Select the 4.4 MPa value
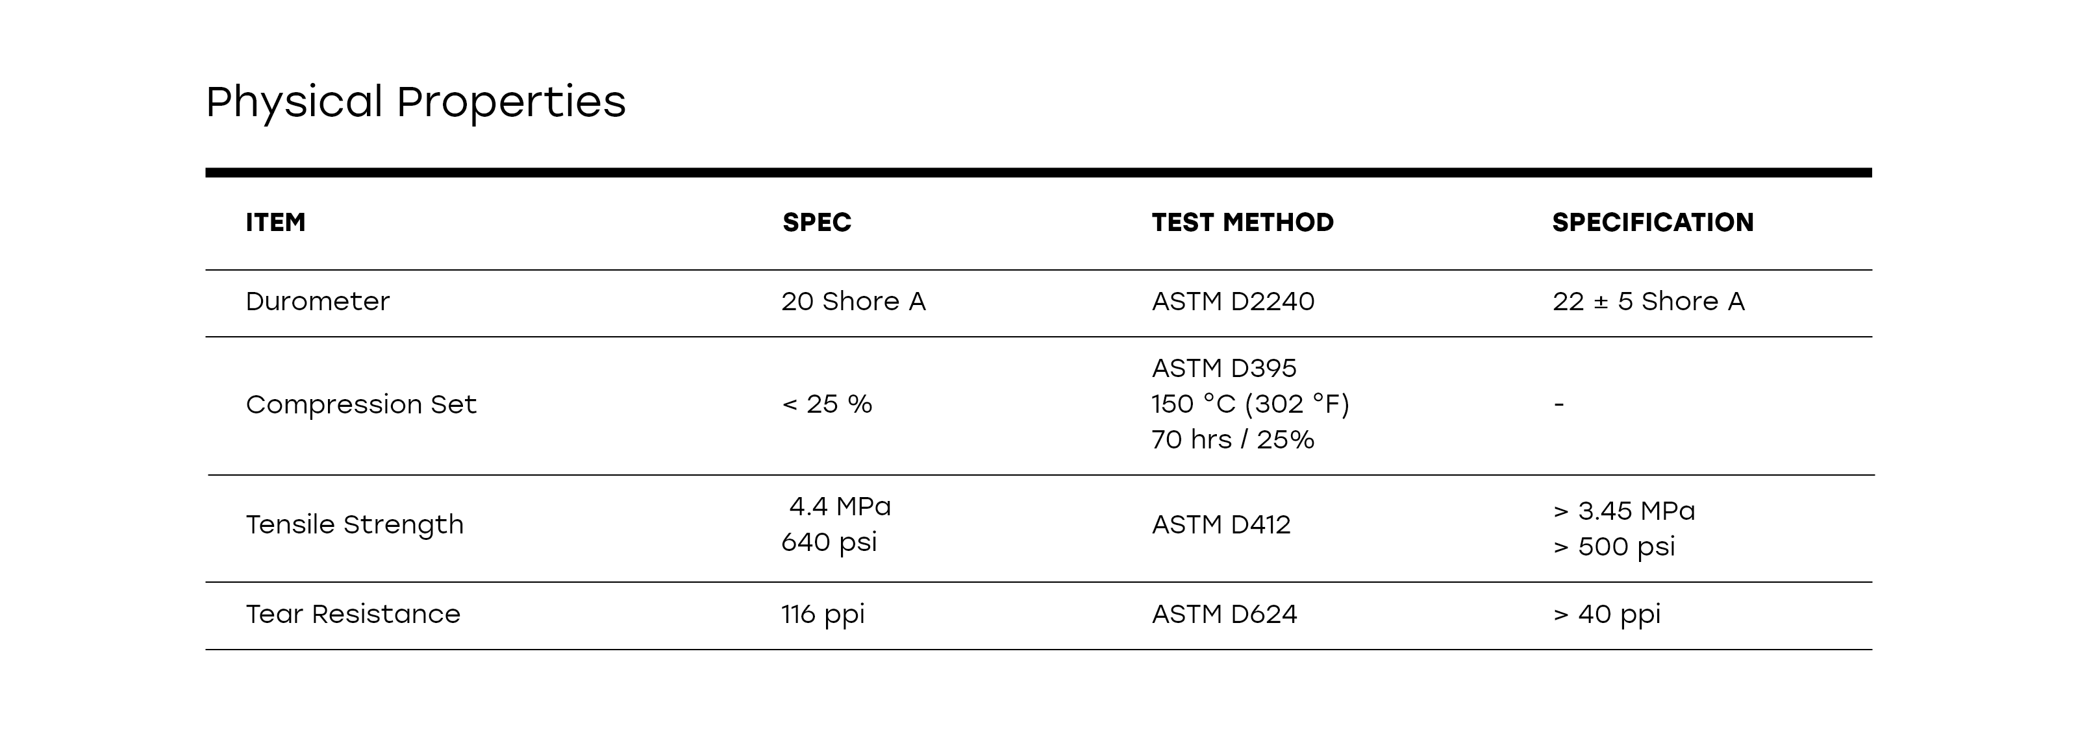Image resolution: width=2078 pixels, height=732 pixels. tap(840, 506)
